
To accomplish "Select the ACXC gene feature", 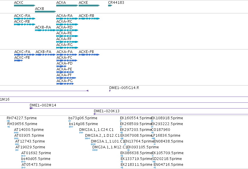I will tap(24, 6).
